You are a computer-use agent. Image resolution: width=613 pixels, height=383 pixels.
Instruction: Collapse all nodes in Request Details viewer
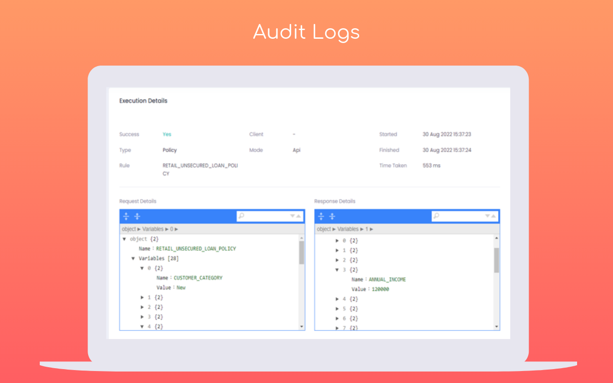(137, 216)
